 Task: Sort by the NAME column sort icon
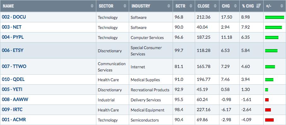tap(92, 6)
